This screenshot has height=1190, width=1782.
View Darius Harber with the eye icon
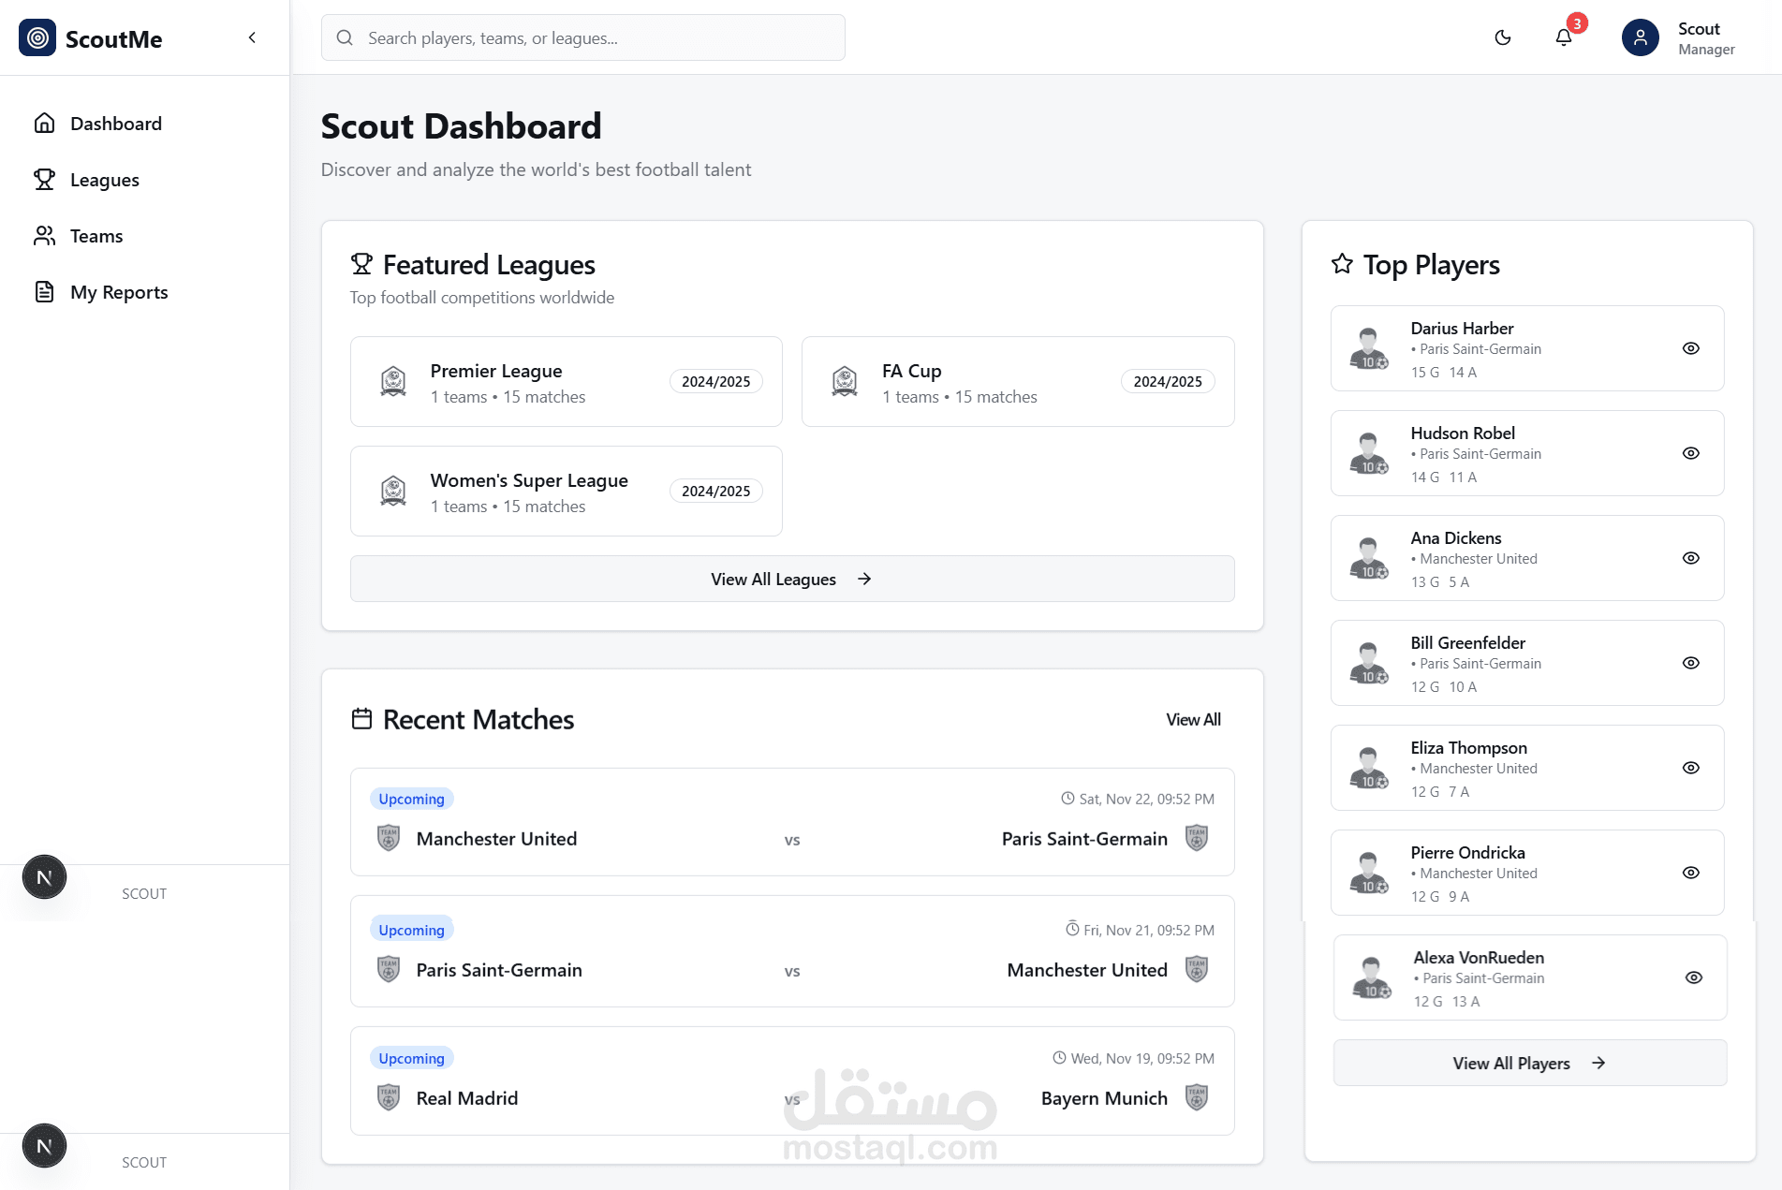[x=1691, y=348]
